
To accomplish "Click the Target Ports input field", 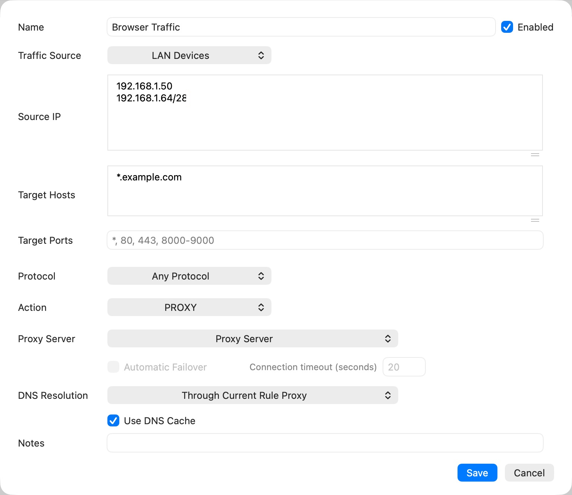I will click(325, 240).
